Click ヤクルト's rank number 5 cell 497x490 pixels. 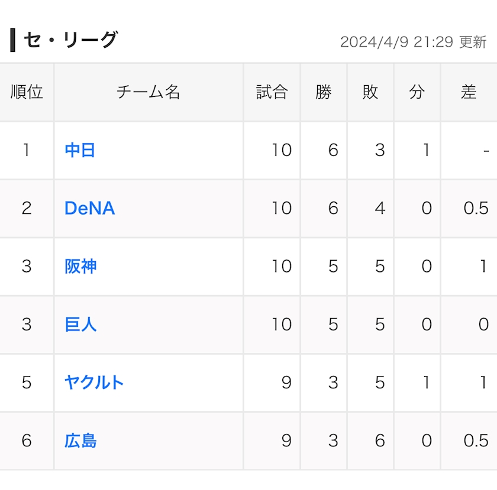(x=27, y=382)
